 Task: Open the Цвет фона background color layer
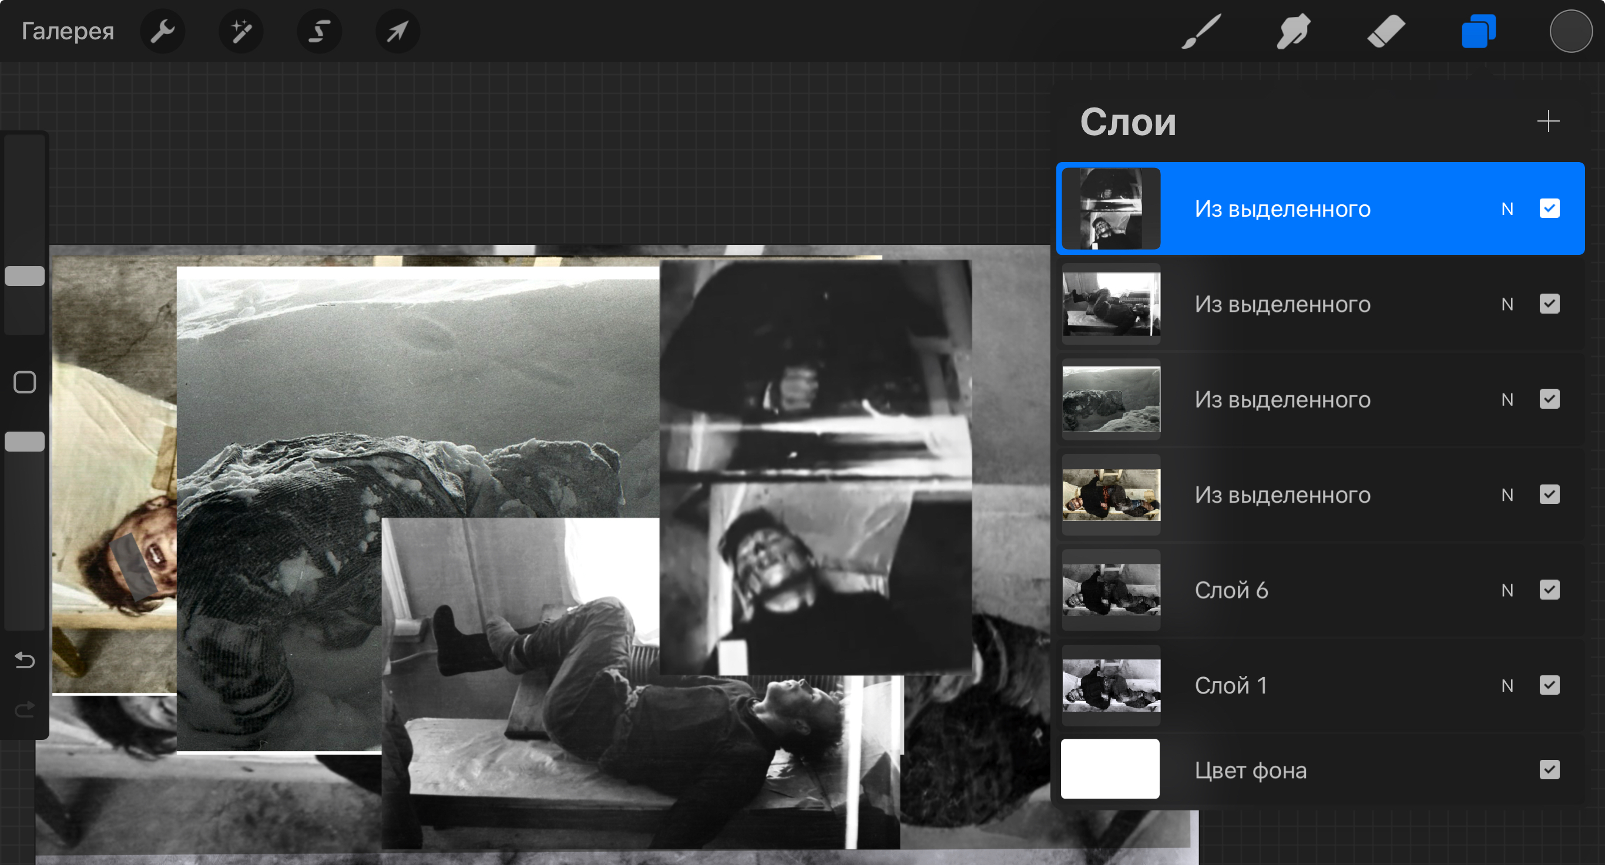pos(1320,769)
